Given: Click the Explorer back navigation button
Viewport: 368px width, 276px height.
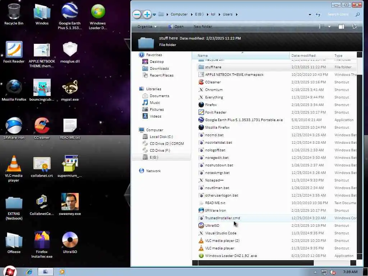Looking at the screenshot, I should click(137, 14).
